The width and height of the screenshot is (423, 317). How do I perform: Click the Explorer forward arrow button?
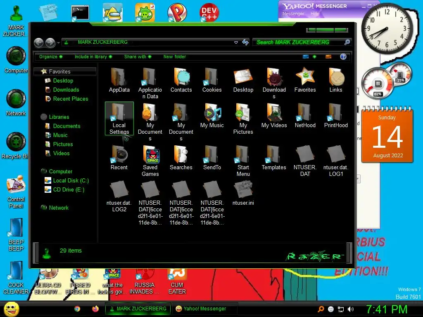tap(50, 43)
